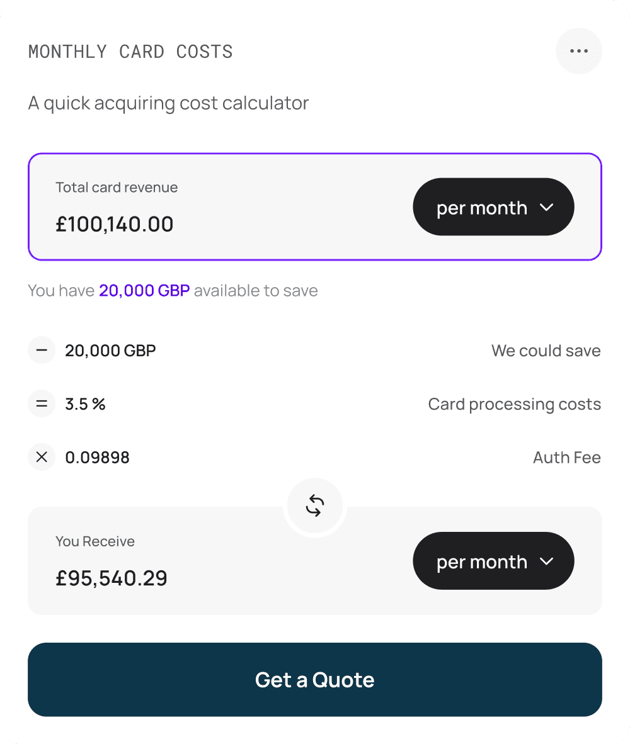The height and width of the screenshot is (744, 630).
Task: Click the We could save label
Action: coord(546,351)
